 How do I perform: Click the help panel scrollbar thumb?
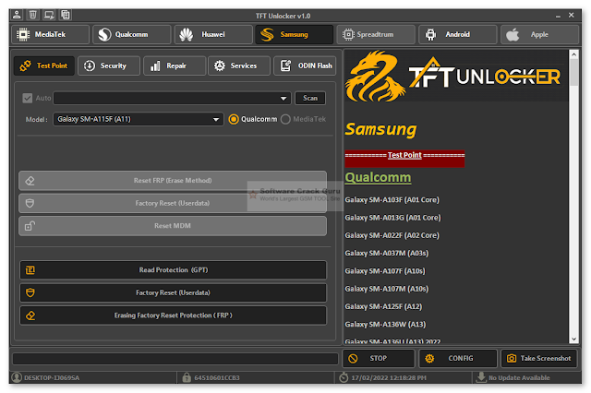click(x=573, y=72)
